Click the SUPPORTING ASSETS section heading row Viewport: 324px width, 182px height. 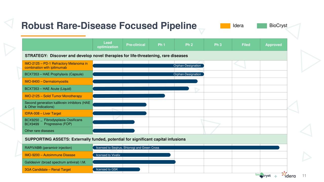(155, 139)
